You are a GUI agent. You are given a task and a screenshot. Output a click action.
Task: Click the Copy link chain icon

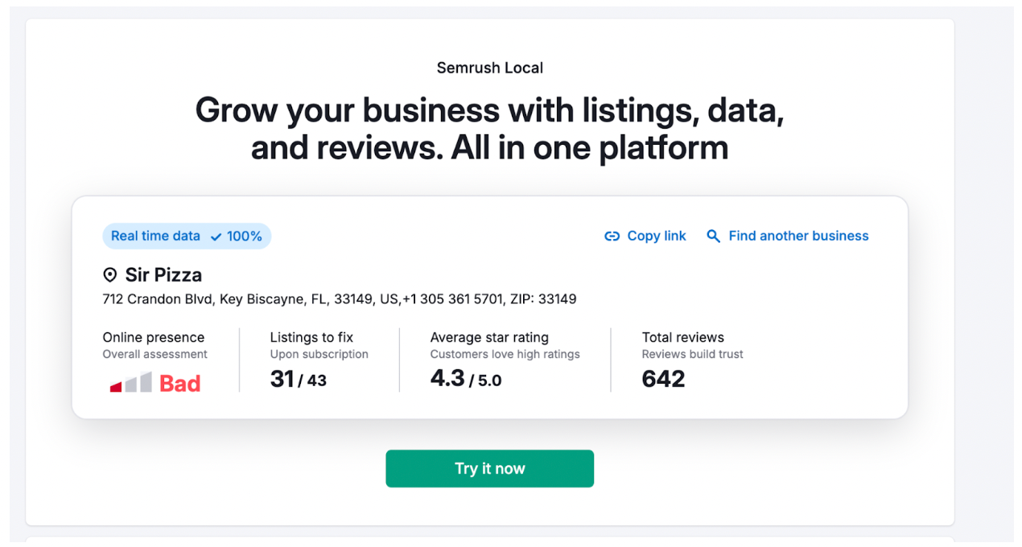tap(613, 236)
